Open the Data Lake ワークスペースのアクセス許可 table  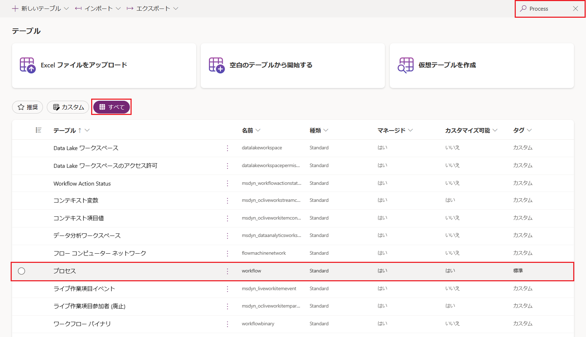[x=105, y=166]
